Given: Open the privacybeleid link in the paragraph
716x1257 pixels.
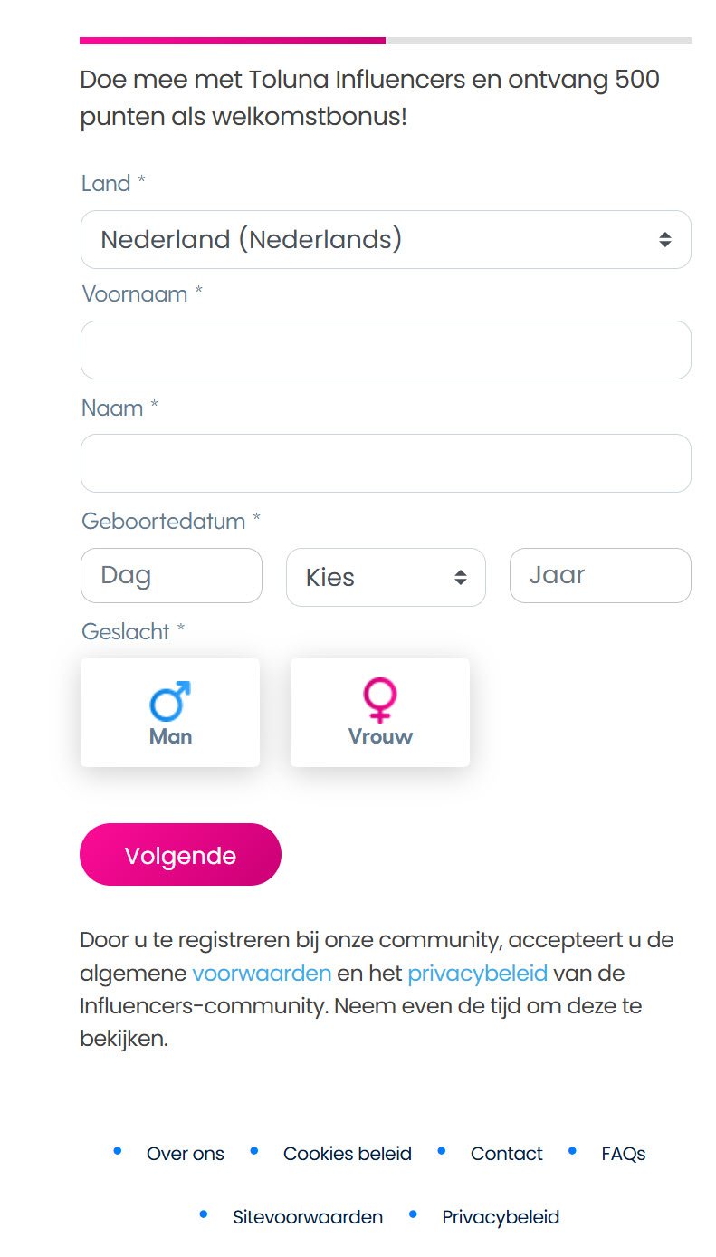Looking at the screenshot, I should 478,973.
